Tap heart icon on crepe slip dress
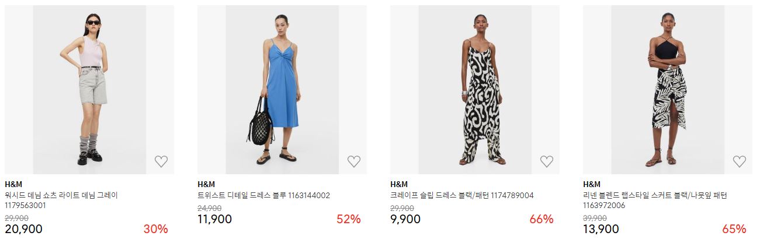This screenshot has width=760, height=250. (x=547, y=161)
